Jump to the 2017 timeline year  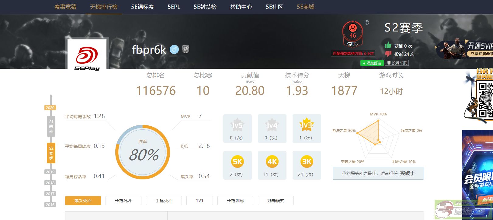pyautogui.click(x=50, y=194)
